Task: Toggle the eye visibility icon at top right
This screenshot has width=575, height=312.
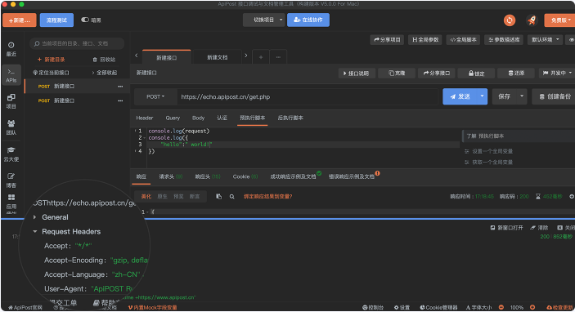Action: (572, 39)
